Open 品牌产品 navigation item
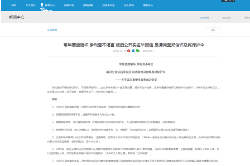Image resolution: width=250 pixels, height=166 pixels. (x=69, y=5)
